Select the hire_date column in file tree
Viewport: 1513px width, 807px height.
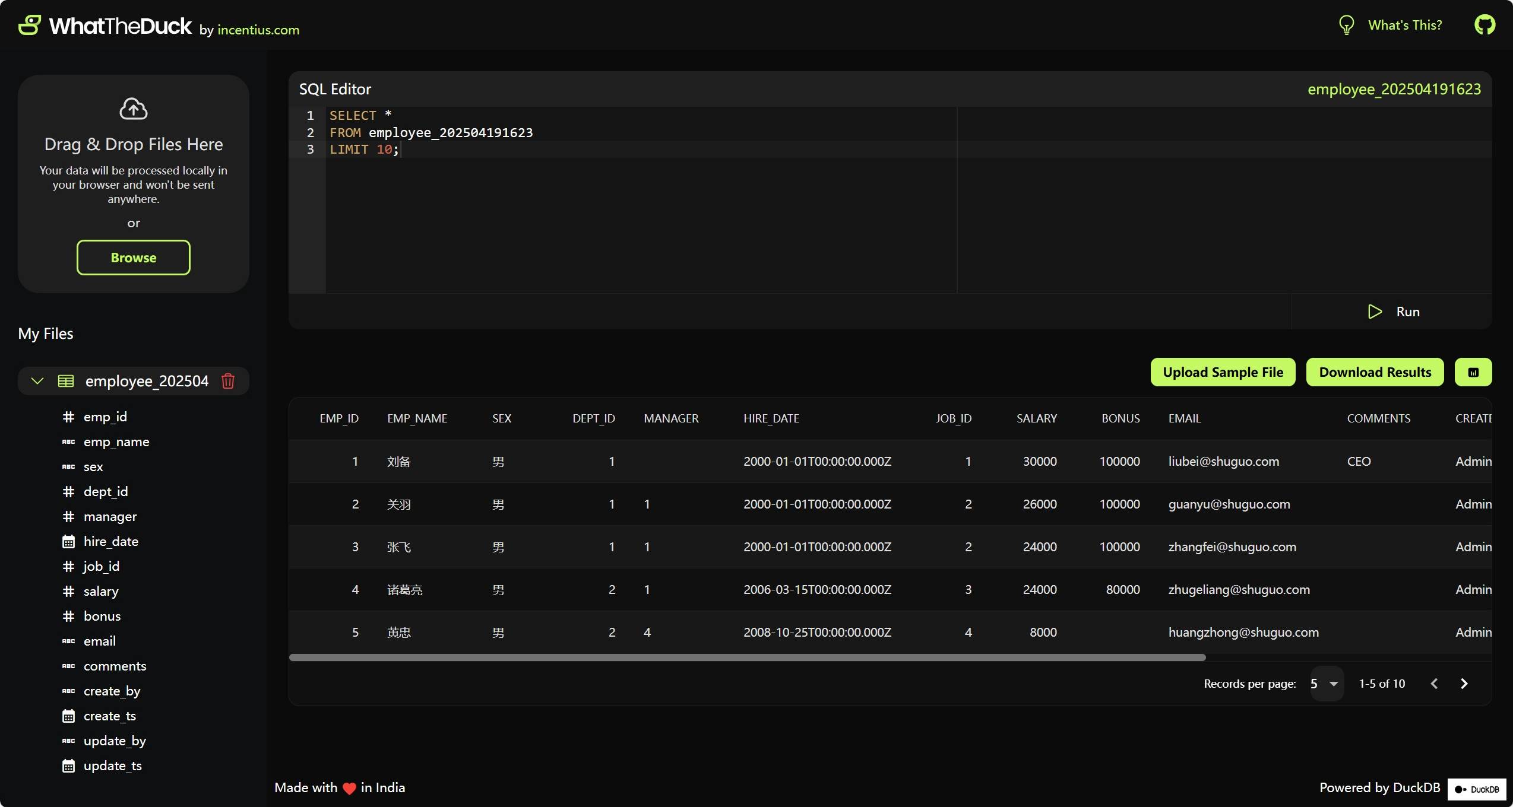pos(111,541)
